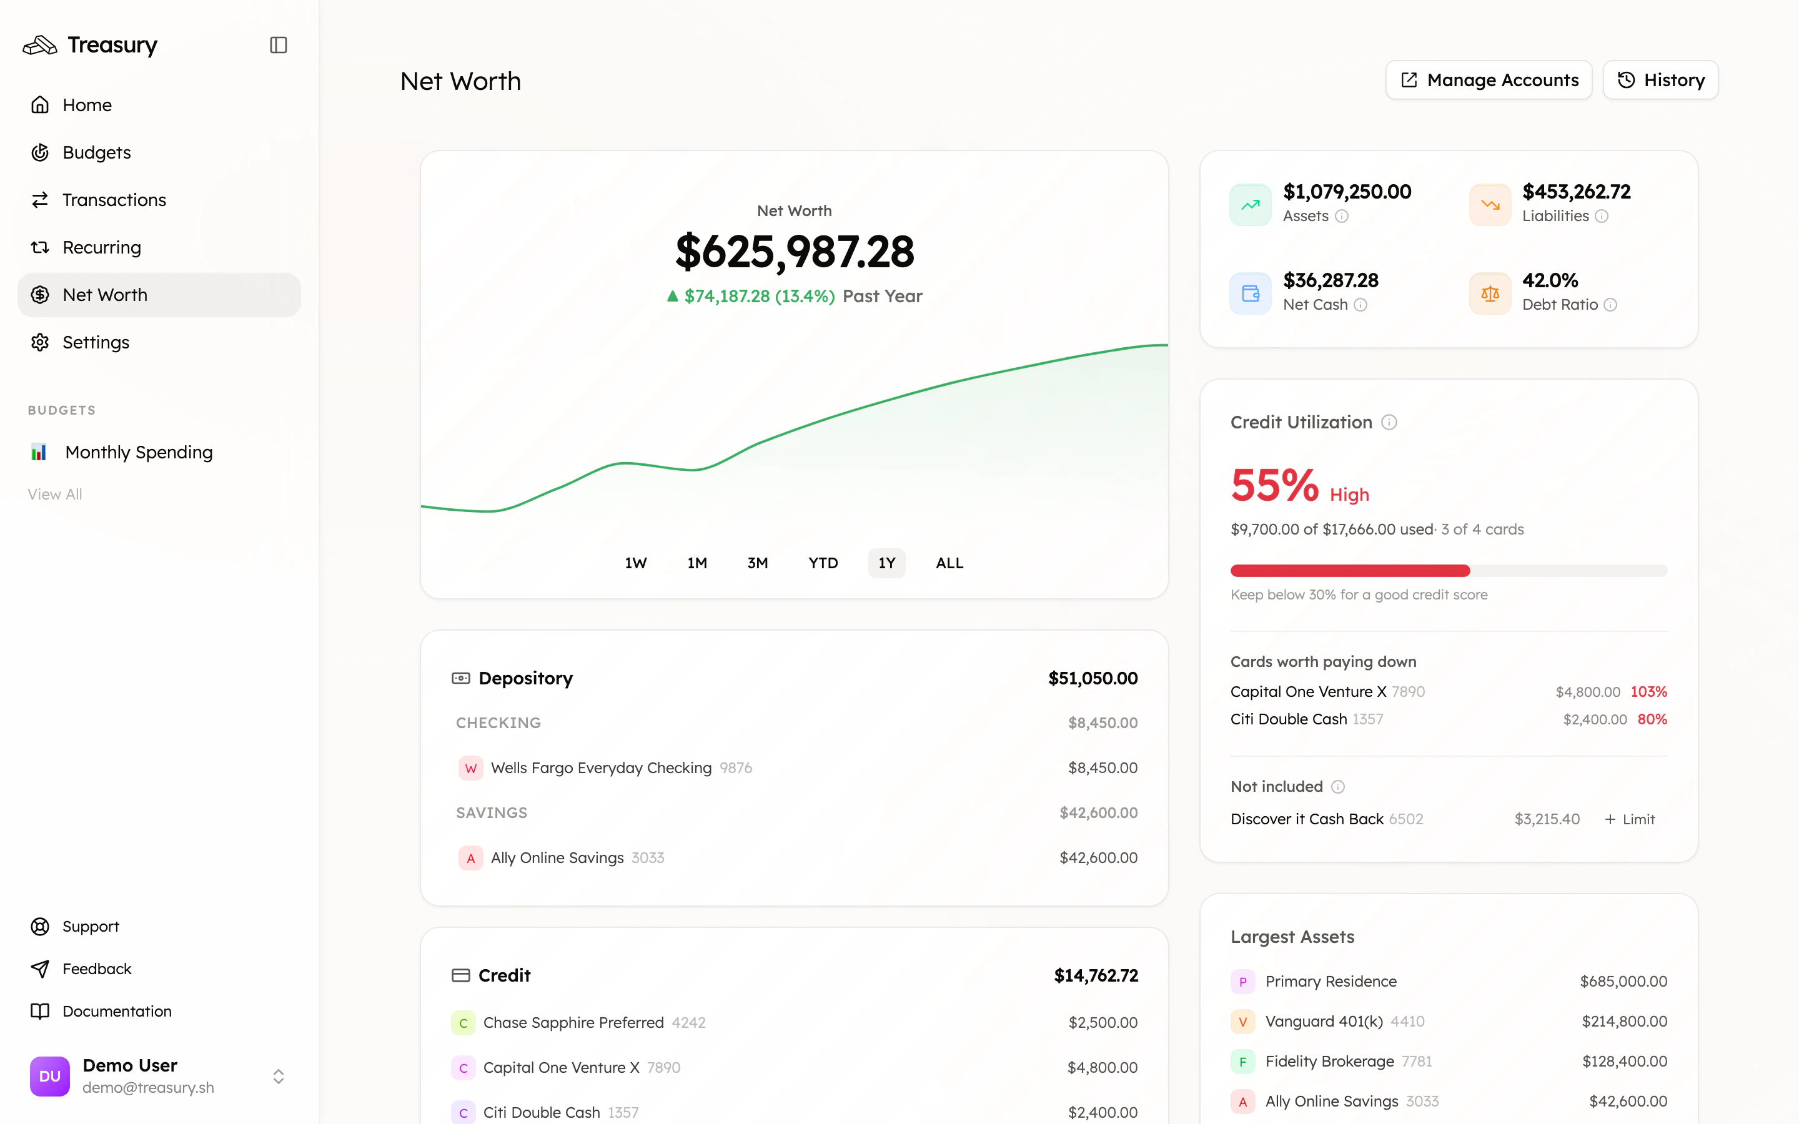Select the 3M chart range
This screenshot has width=1799, height=1124.
click(x=758, y=563)
